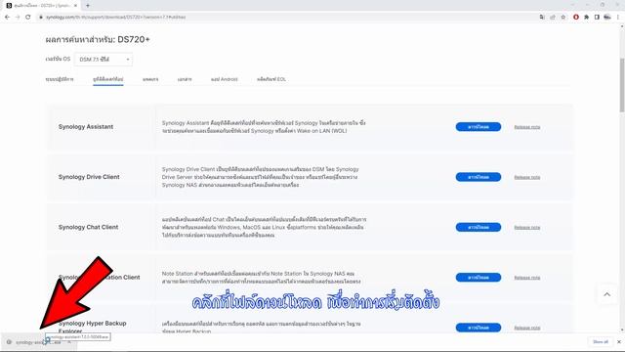Click the site padlock icon in address bar
This screenshot has height=352, width=625.
[x=41, y=18]
